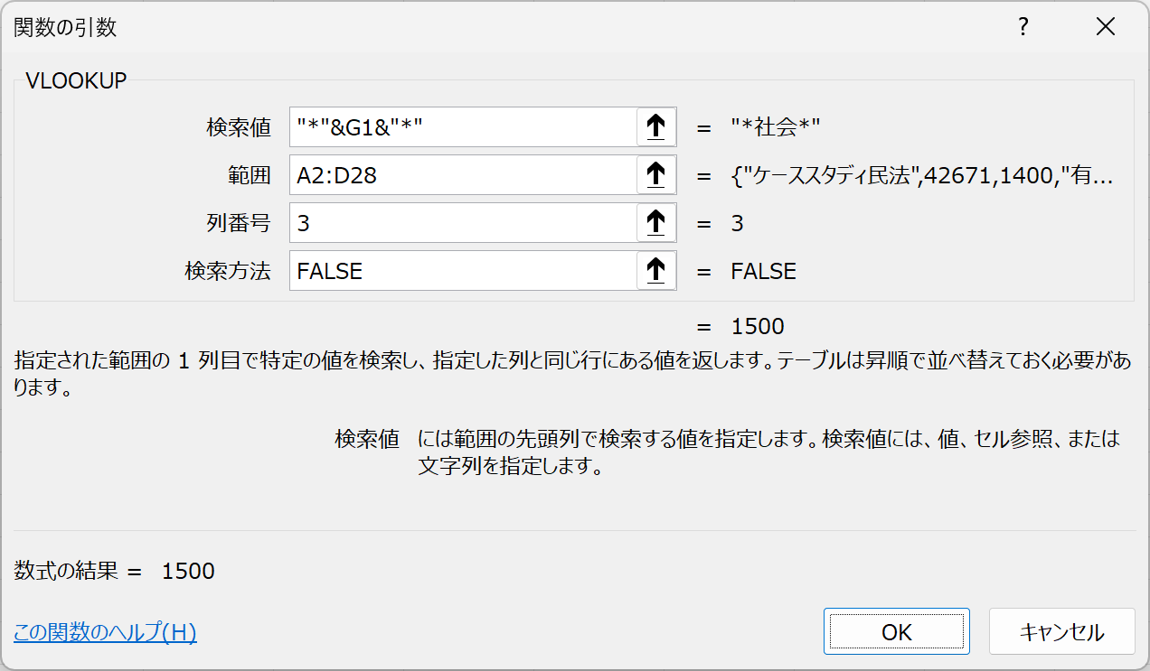Image resolution: width=1150 pixels, height=671 pixels.
Task: Select the collapse icon for 検索方法 field
Action: (x=656, y=271)
